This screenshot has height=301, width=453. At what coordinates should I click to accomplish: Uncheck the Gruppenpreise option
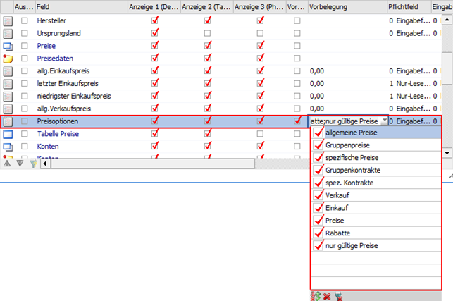[320, 145]
